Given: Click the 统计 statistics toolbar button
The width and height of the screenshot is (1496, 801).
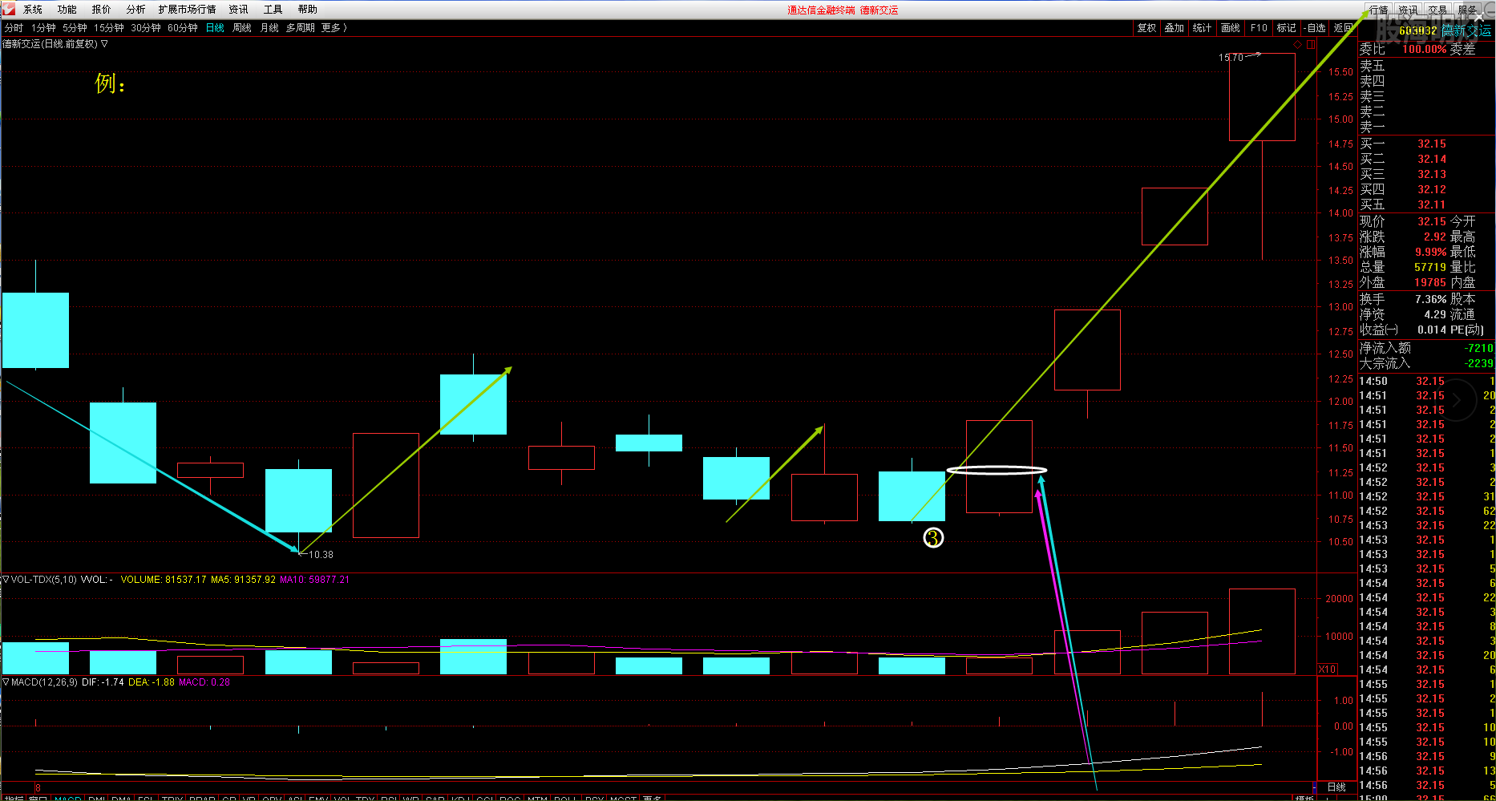Looking at the screenshot, I should pyautogui.click(x=1203, y=28).
